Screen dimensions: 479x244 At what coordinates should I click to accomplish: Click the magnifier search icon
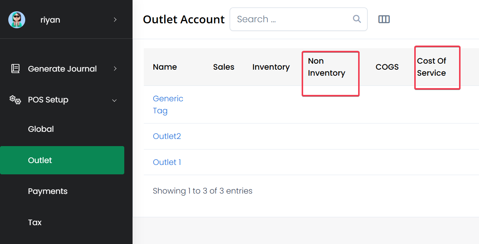357,19
